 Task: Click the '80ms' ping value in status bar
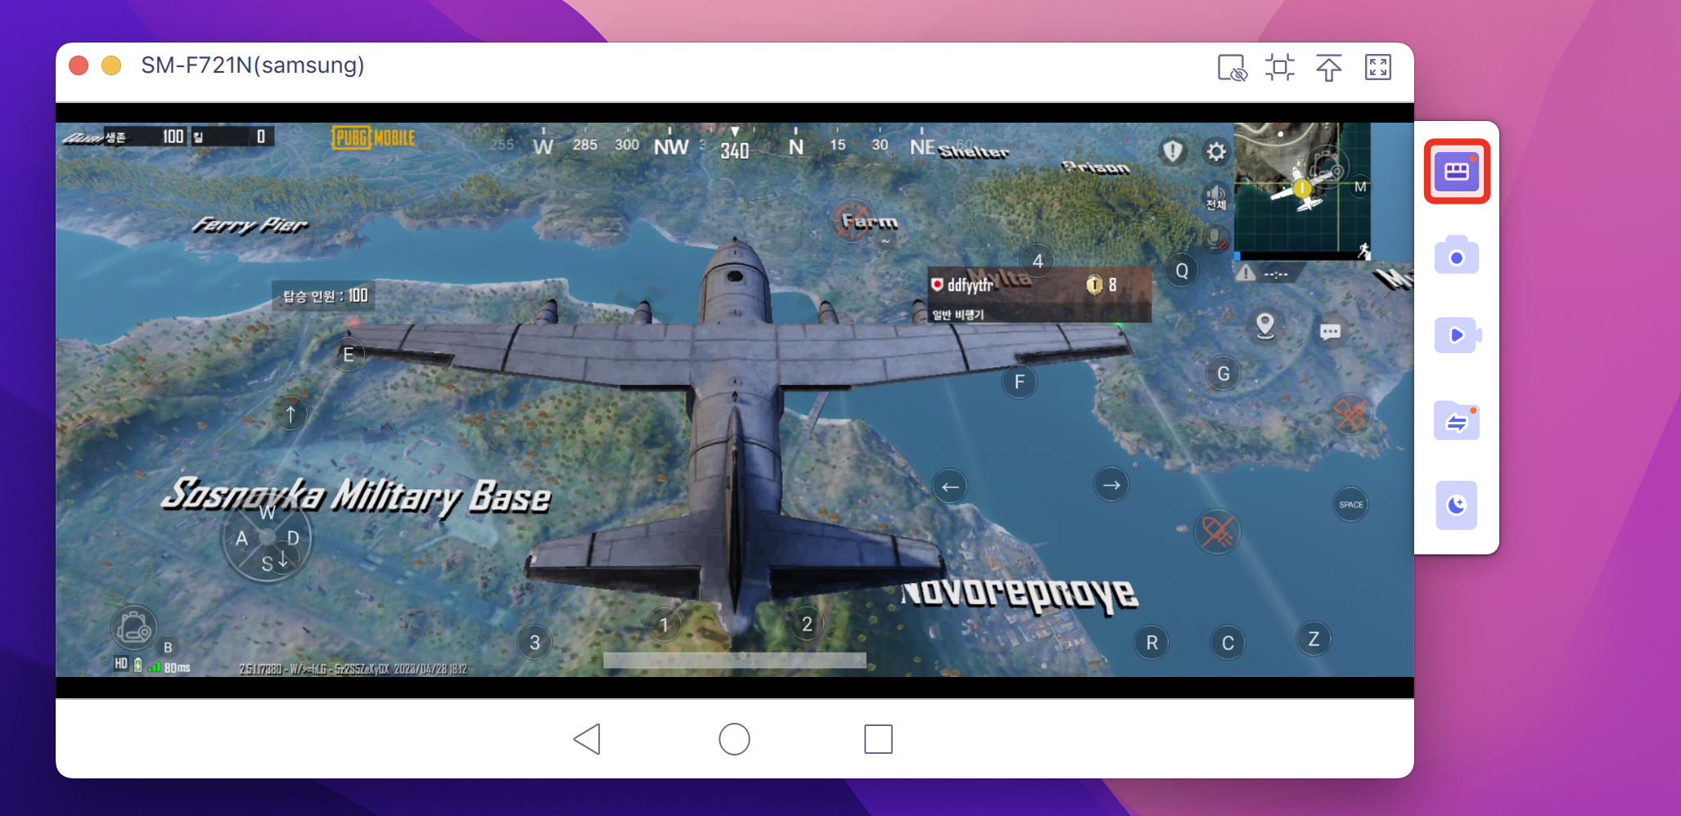click(177, 668)
